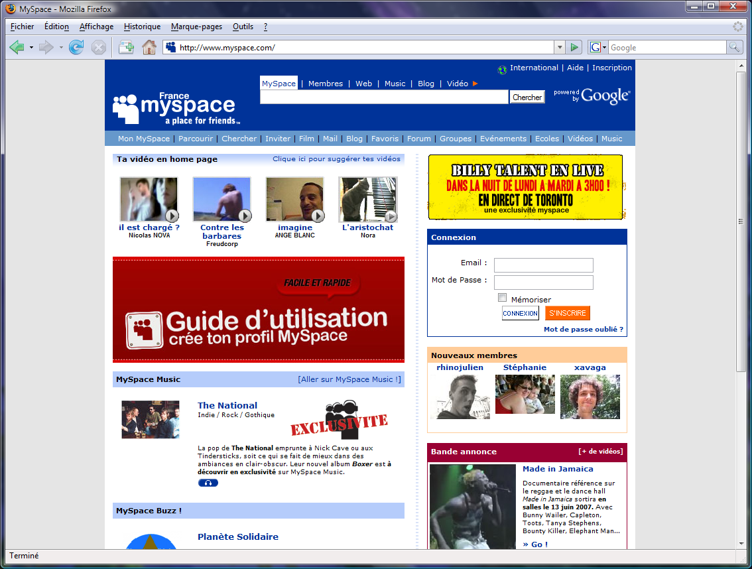Click the New Tab toolbar icon
Screen dimensions: 752x569
pyautogui.click(x=126, y=47)
